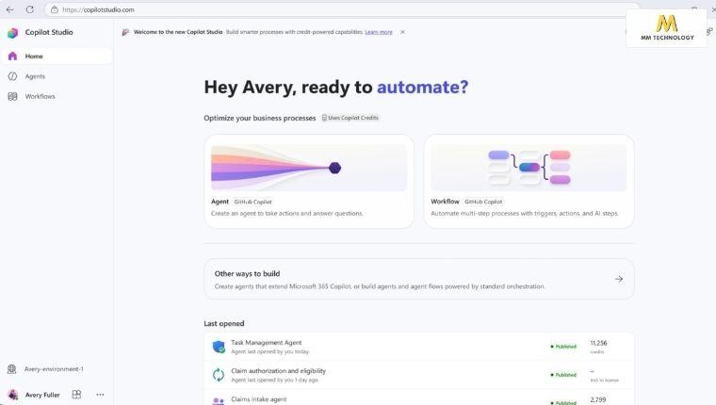Click the Workflow card illustration
The width and height of the screenshot is (716, 405).
(x=529, y=168)
